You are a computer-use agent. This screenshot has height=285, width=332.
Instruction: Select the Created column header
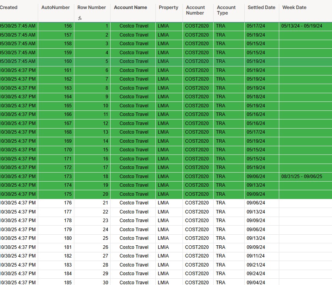pyautogui.click(x=9, y=7)
